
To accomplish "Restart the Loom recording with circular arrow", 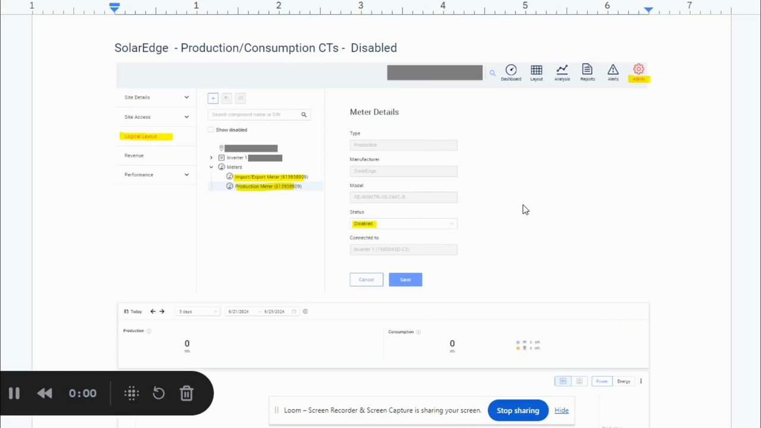I will click(159, 393).
